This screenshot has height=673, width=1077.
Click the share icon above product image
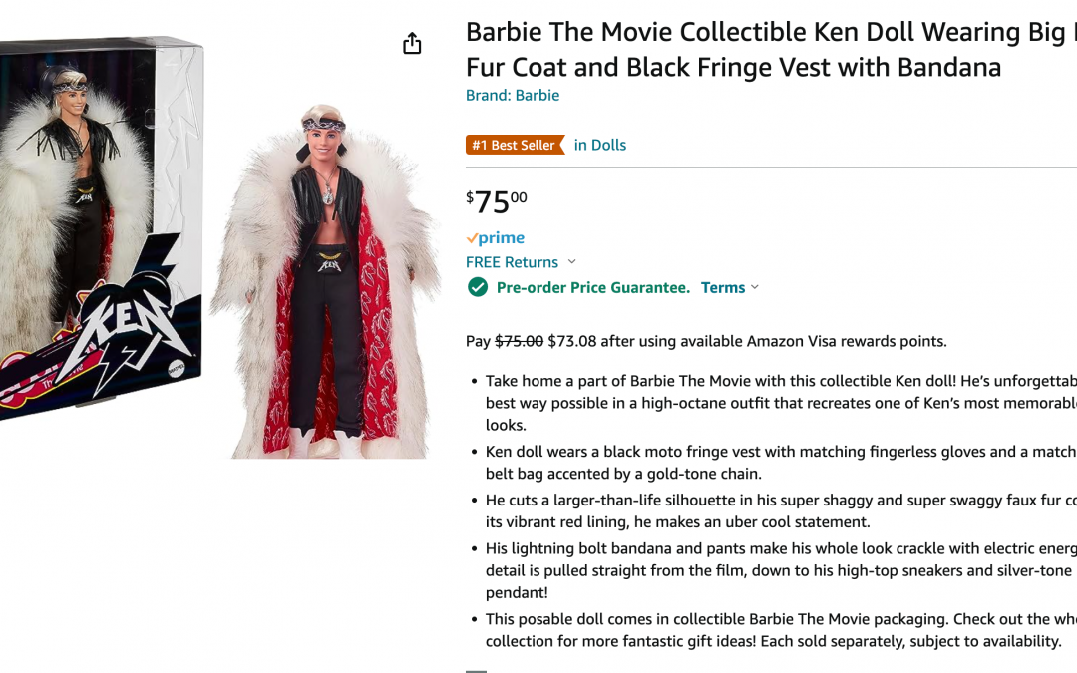point(412,44)
